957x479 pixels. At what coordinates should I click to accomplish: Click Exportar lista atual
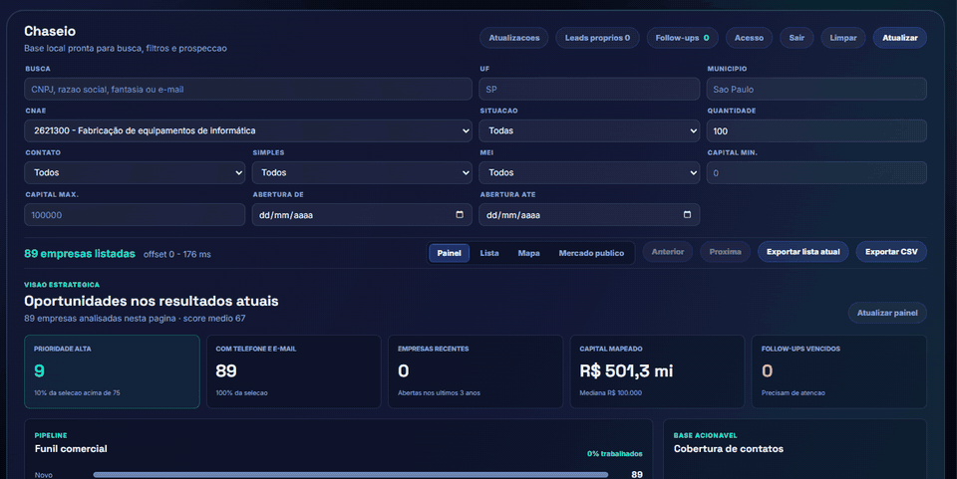pyautogui.click(x=803, y=252)
